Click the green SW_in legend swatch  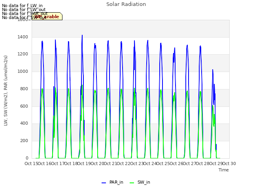click(132, 183)
